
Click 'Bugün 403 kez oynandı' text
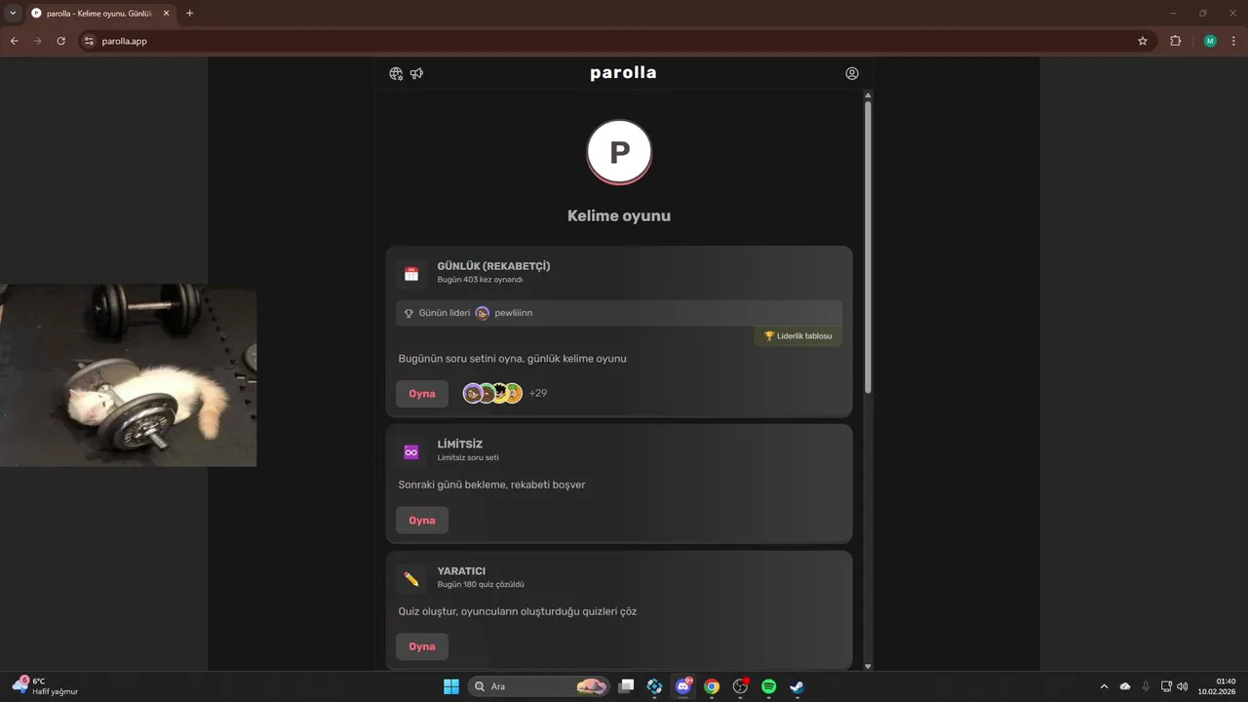point(480,280)
